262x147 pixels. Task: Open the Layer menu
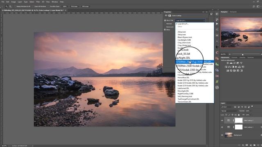click(x=20, y=2)
